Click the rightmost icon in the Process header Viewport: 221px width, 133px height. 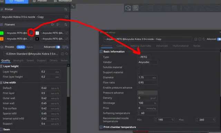coord(67,47)
